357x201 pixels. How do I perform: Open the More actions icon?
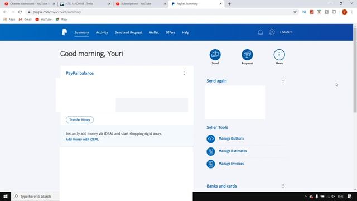point(279,55)
